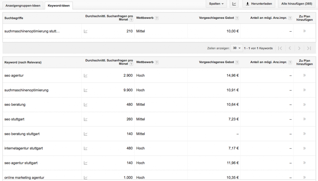Click the trend chart icon for seo agentur
The image size is (318, 181).
(86, 75)
